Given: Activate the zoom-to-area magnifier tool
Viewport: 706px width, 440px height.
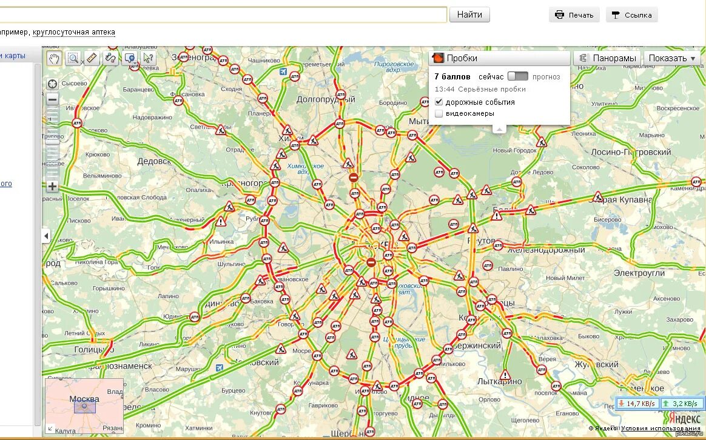Looking at the screenshot, I should 73,58.
